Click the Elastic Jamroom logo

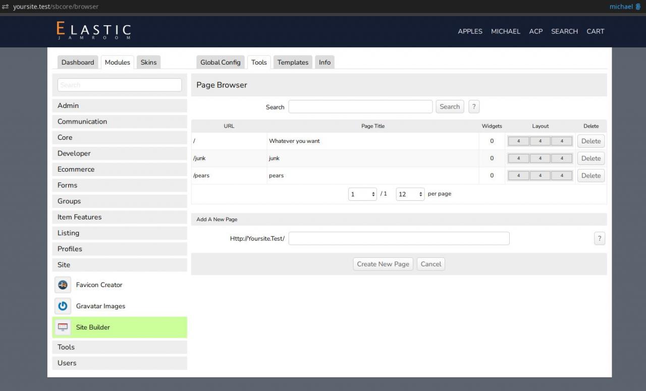94,31
